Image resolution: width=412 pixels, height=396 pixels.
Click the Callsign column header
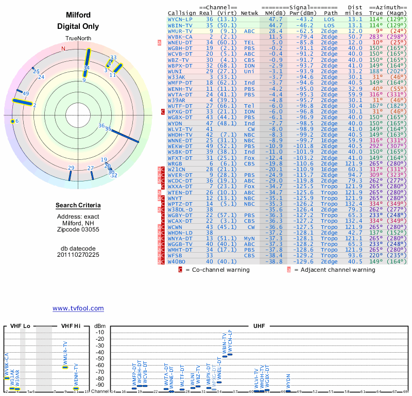pyautogui.click(x=181, y=12)
